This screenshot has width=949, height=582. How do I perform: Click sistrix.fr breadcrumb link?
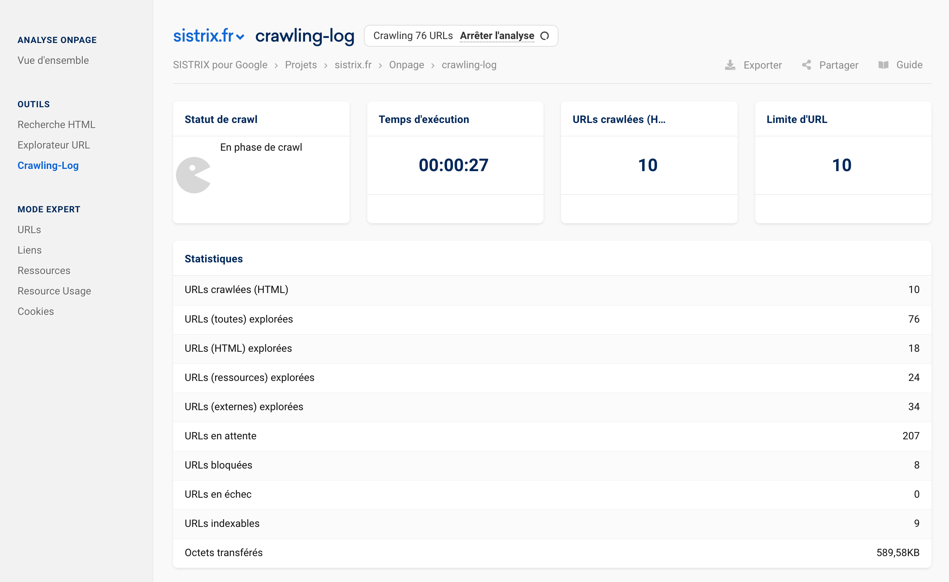point(353,65)
